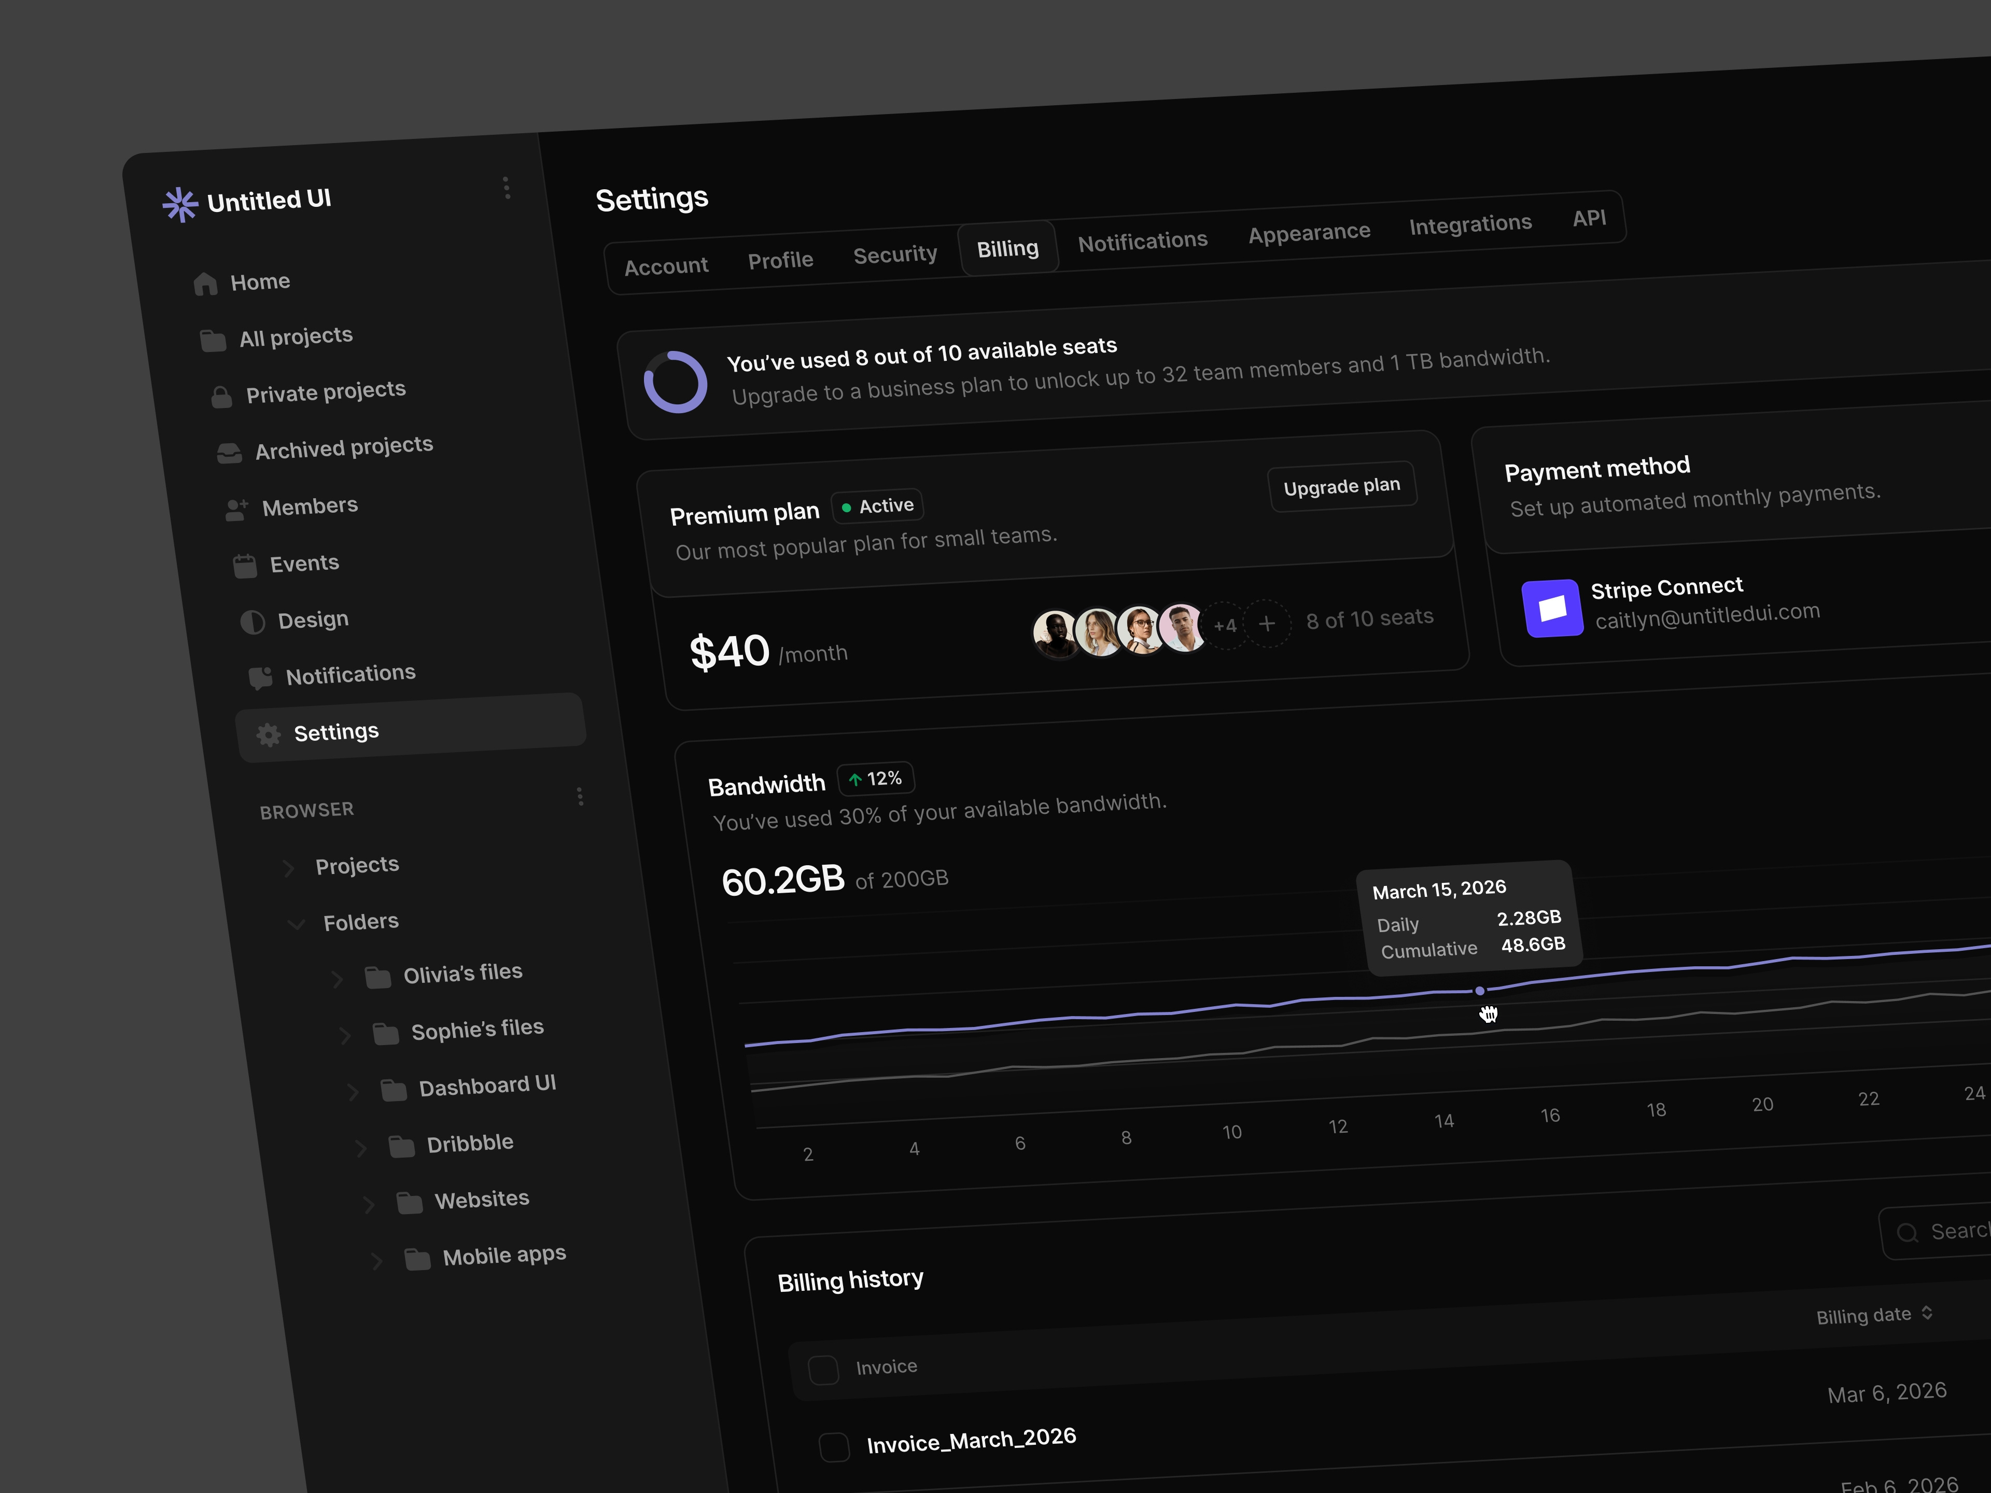Click the Websites folder icon
1991x1493 pixels.
pos(410,1203)
